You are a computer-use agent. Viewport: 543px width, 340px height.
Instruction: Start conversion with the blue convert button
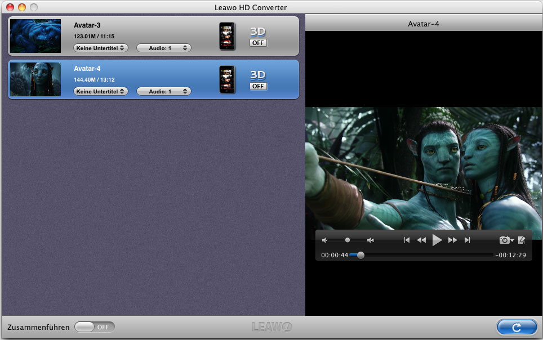click(x=517, y=327)
